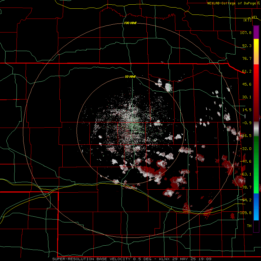
Task: Click the -16.5 velocity scale value
Action: [x=246, y=136]
